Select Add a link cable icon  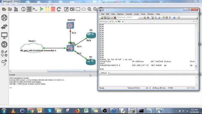pos(4,62)
